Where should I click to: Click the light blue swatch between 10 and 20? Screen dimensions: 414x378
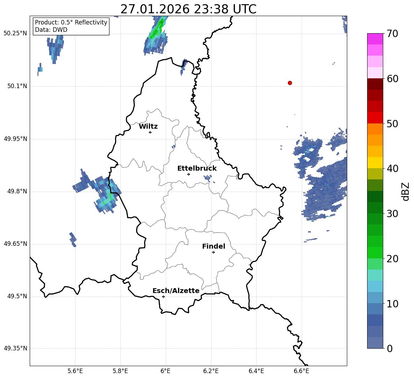click(x=375, y=286)
